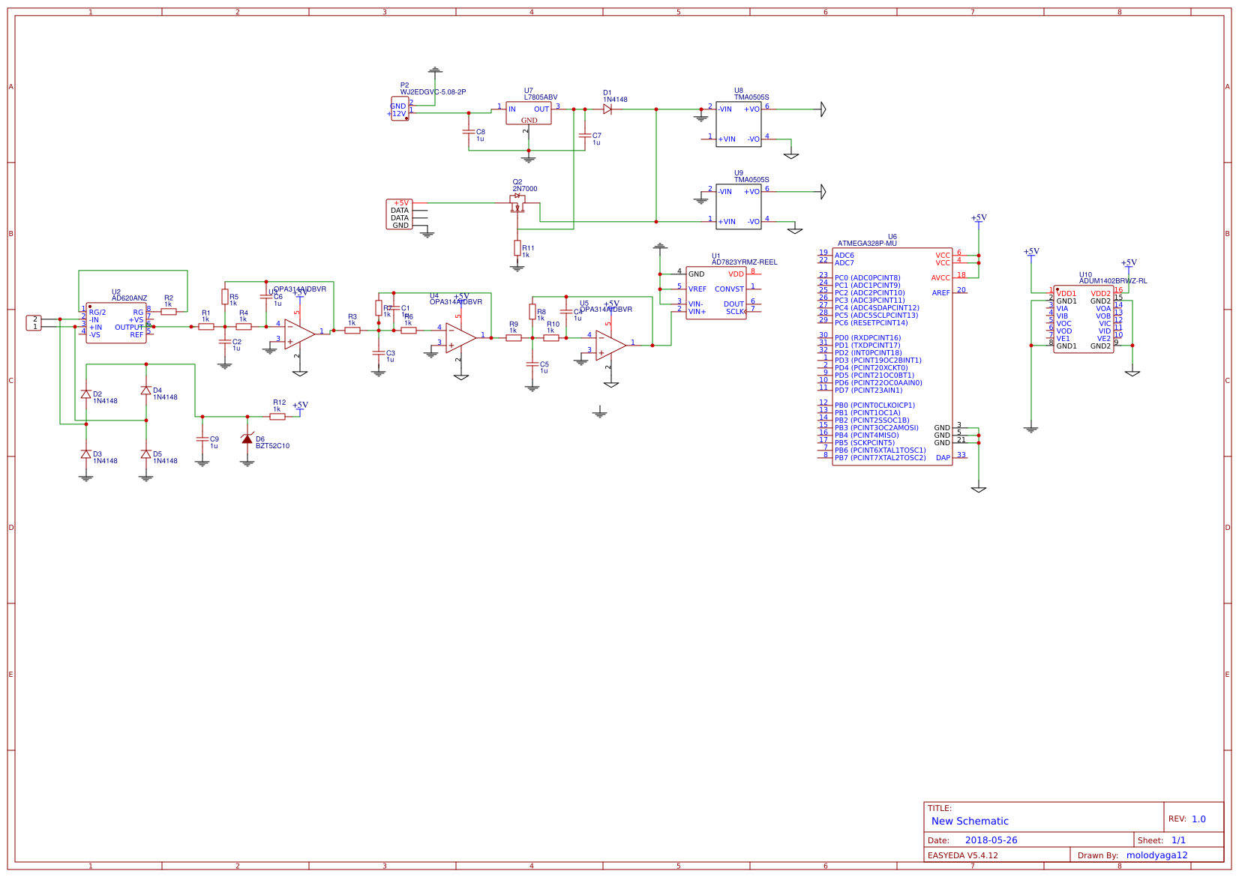Click the date value 2018-05-26

(x=991, y=840)
